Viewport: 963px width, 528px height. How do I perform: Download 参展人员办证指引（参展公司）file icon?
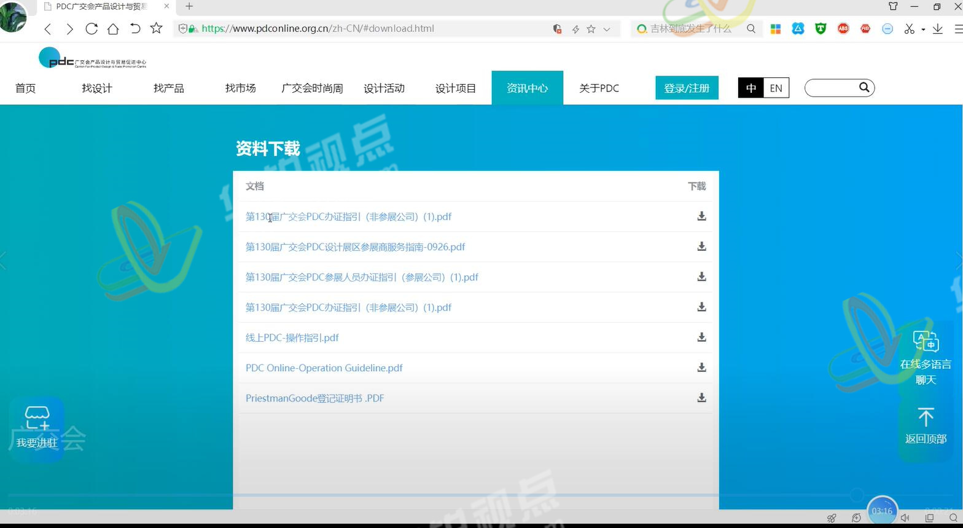tap(701, 277)
